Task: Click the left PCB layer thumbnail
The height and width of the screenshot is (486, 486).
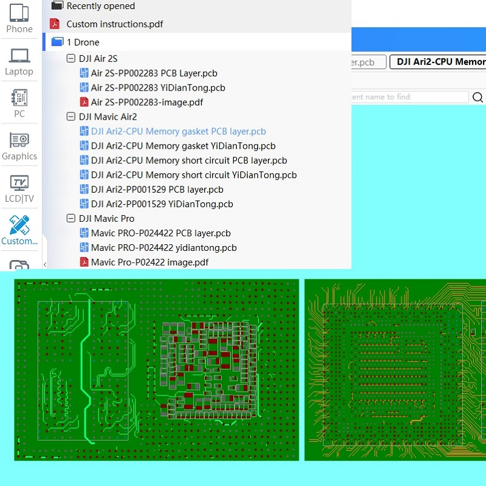Action: coord(157,370)
